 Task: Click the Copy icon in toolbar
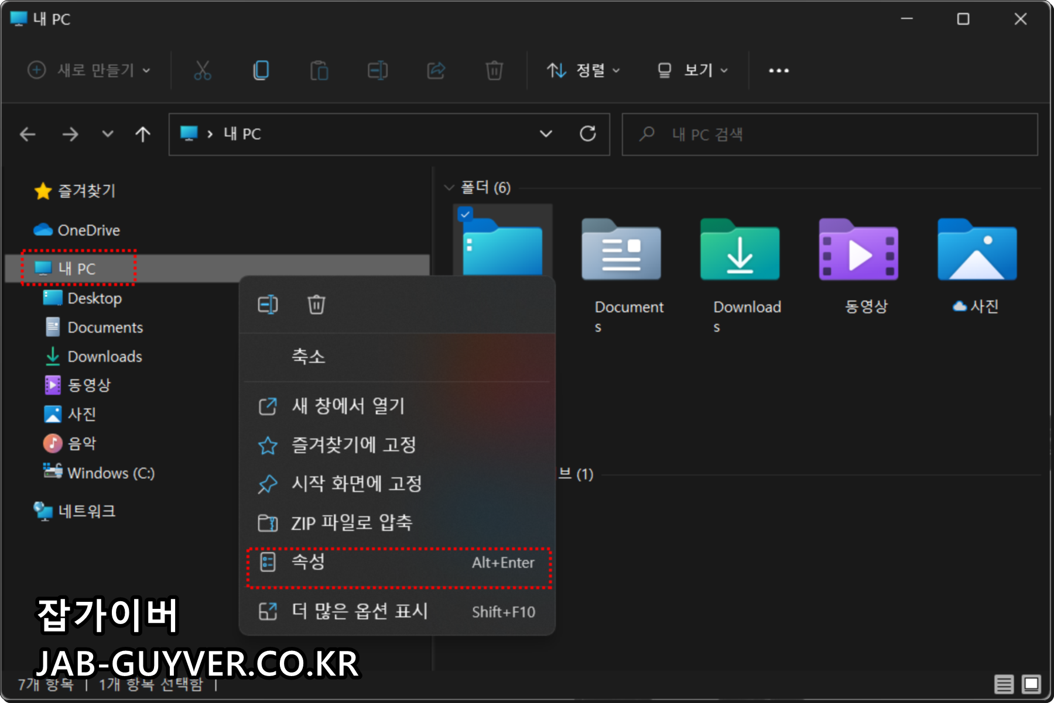tap(261, 70)
